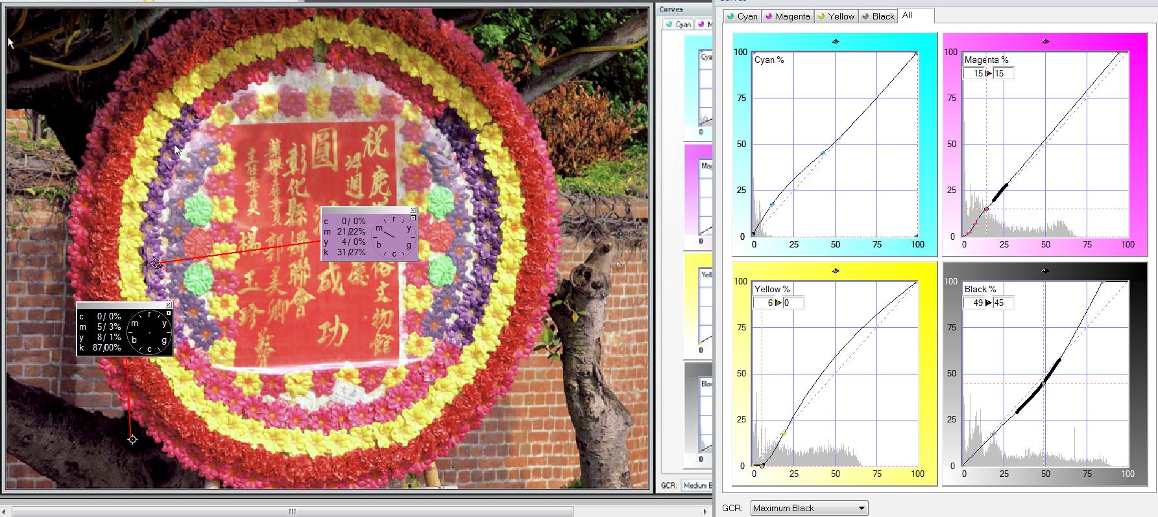This screenshot has height=517, width=1158.
Task: Switch to the Magenta tab
Action: tap(788, 16)
